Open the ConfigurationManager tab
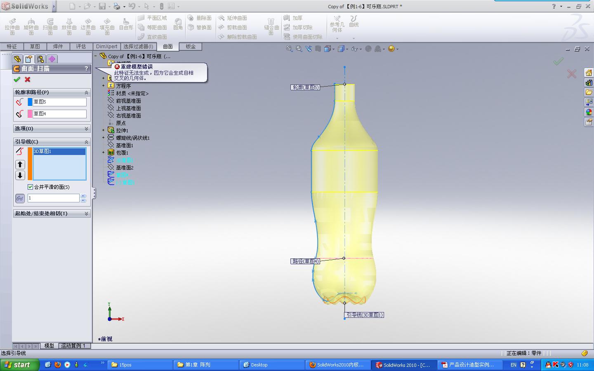The image size is (594, 371). (40, 59)
